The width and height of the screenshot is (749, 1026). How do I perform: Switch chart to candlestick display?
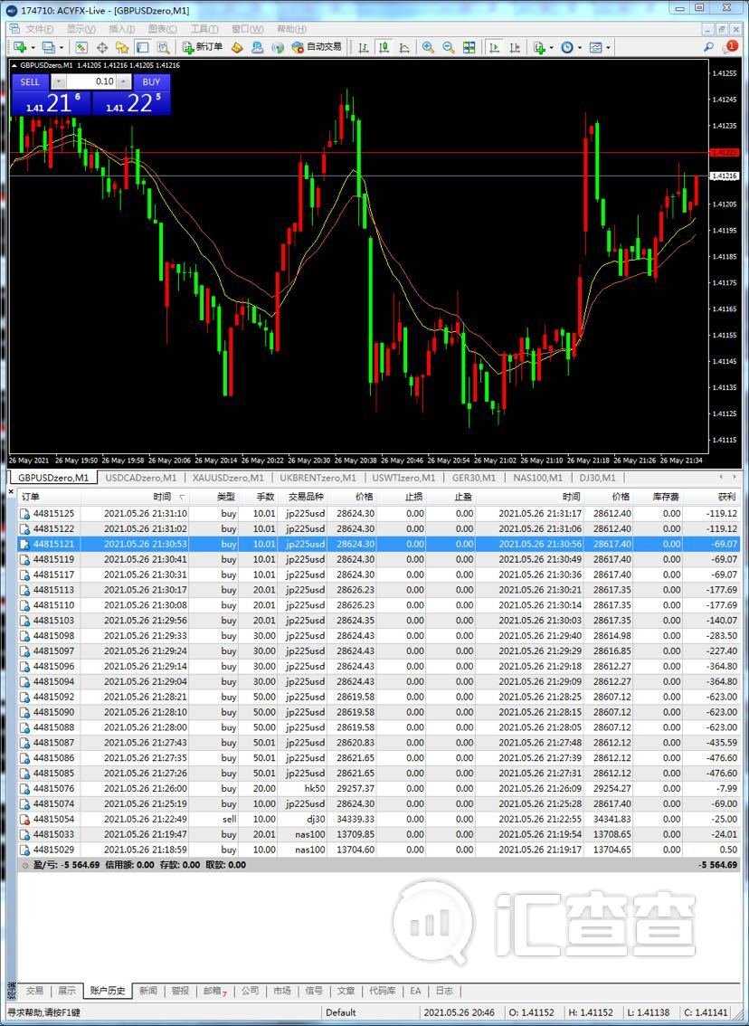[384, 47]
